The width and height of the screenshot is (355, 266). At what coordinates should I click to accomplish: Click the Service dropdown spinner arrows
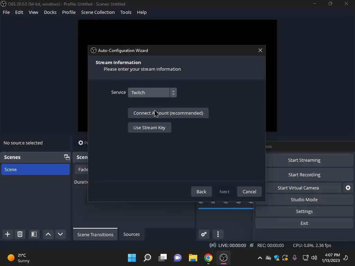(x=173, y=92)
